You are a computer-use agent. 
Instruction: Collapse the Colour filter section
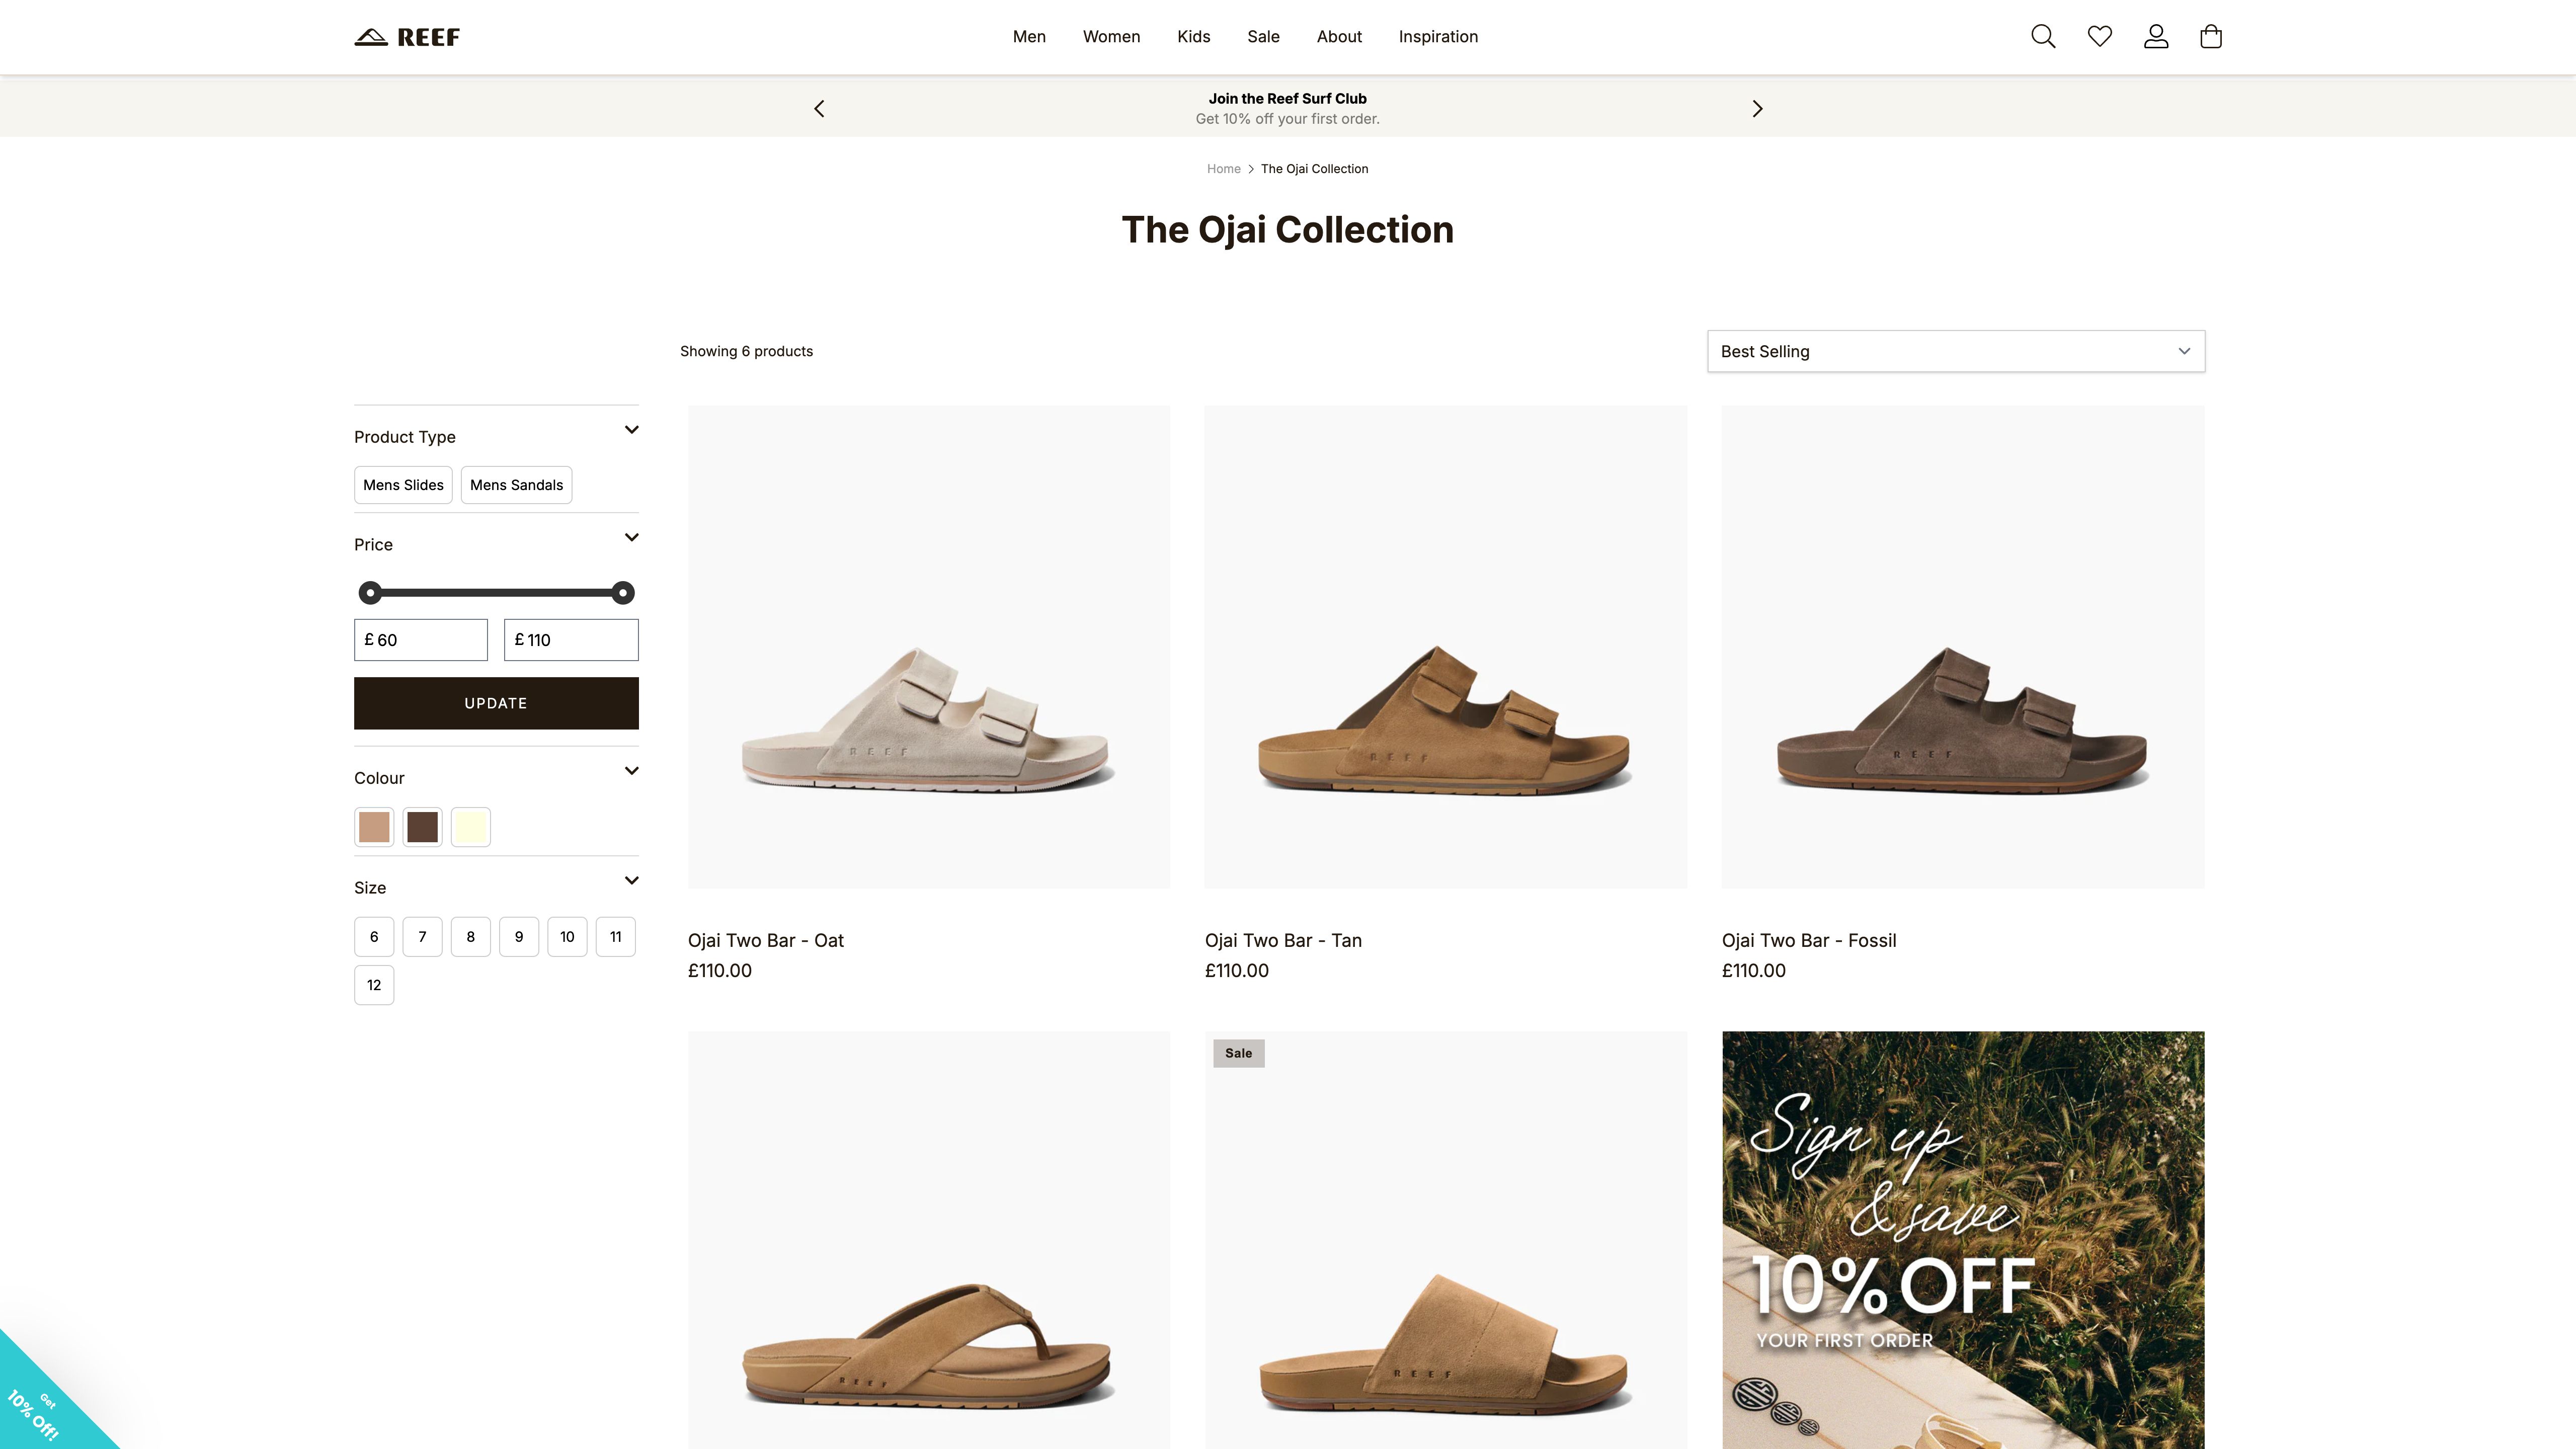click(x=631, y=771)
